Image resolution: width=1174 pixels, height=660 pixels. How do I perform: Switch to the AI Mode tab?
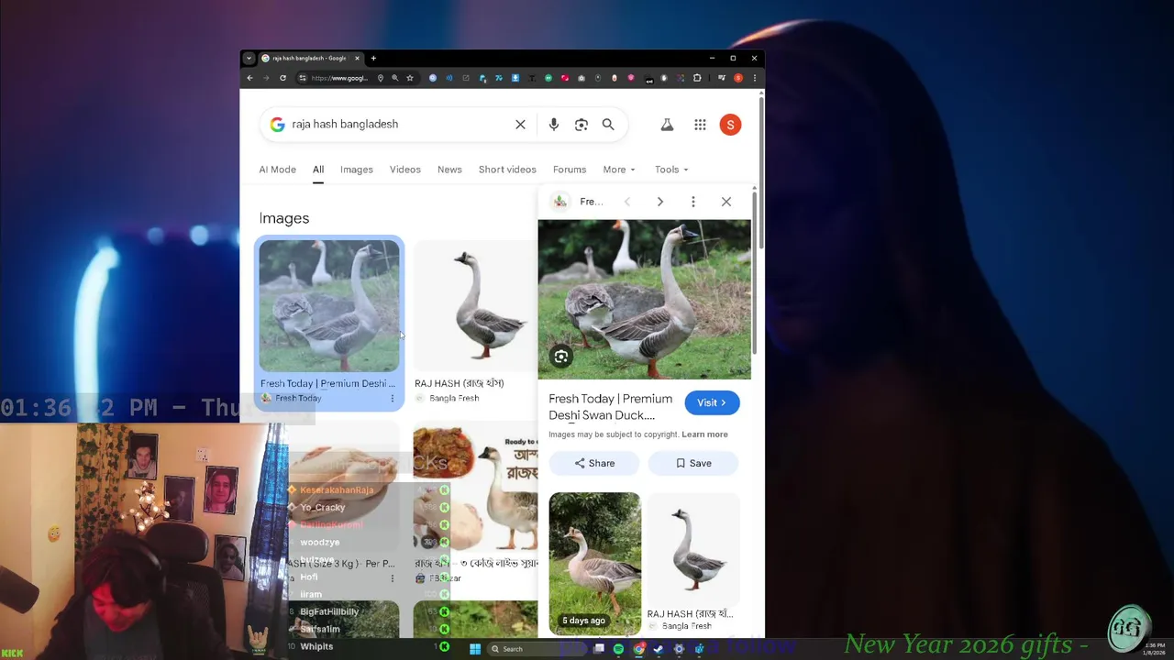(x=277, y=170)
